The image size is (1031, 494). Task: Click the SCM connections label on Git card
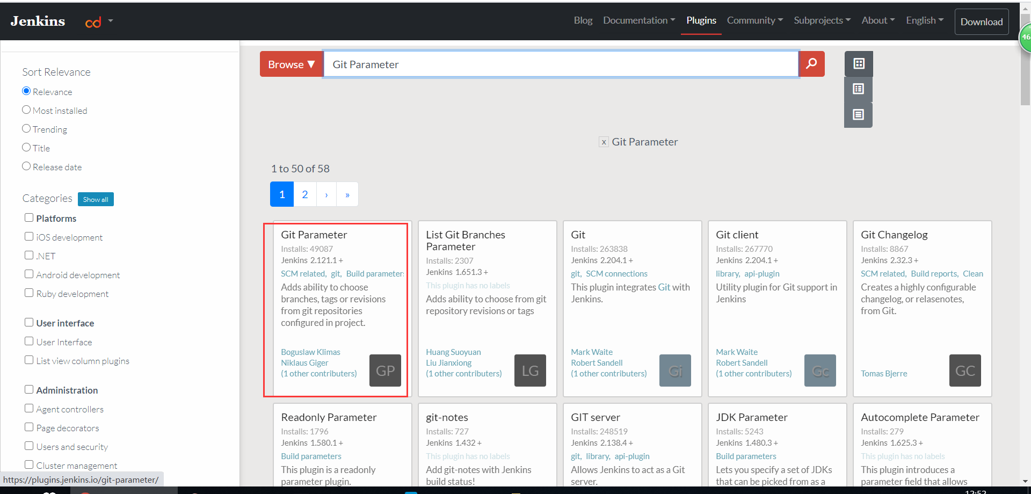[x=616, y=274]
